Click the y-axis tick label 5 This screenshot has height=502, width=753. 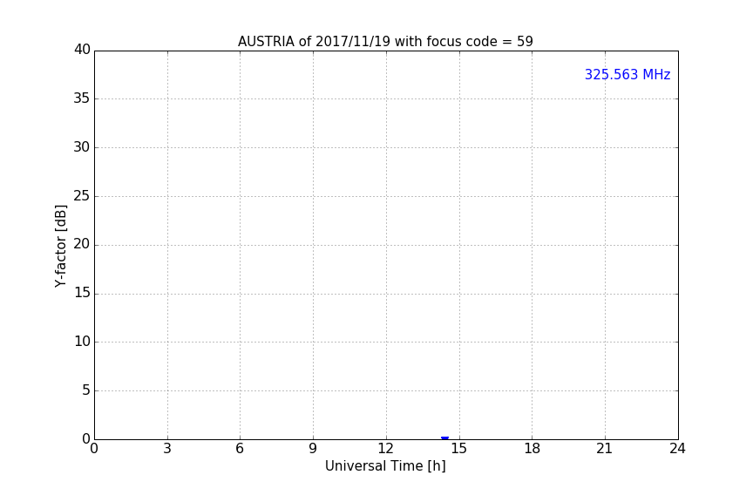coord(86,390)
